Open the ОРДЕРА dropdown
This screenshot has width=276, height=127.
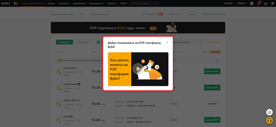242,3
